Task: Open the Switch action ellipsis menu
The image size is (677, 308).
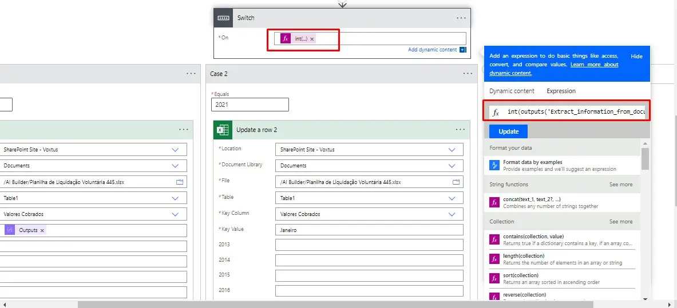Action: [461, 18]
